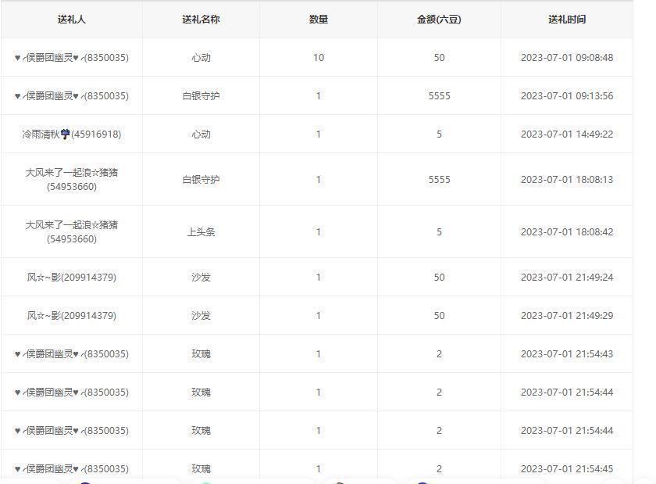Click amount 50 in the 21:49:24 row
Image resolution: width=656 pixels, height=484 pixels.
tap(439, 277)
